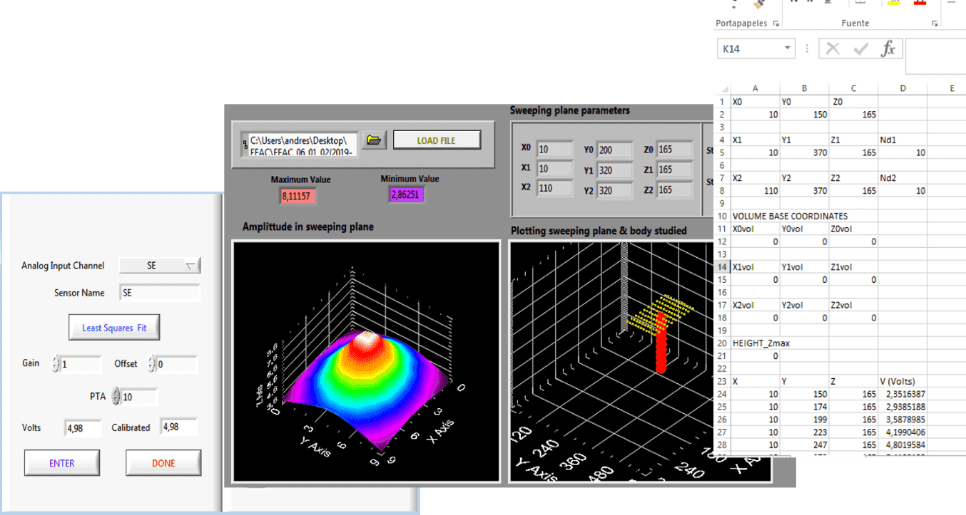
Task: Open the Portapapeles dialog launcher
Action: point(776,24)
